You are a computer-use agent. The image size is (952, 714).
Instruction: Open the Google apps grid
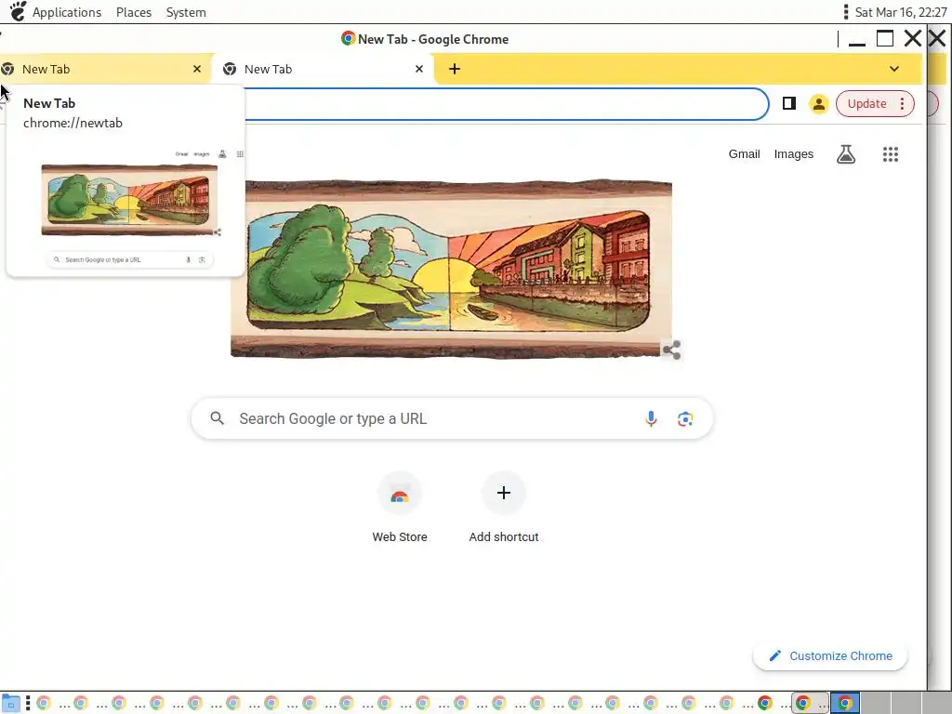(x=890, y=154)
